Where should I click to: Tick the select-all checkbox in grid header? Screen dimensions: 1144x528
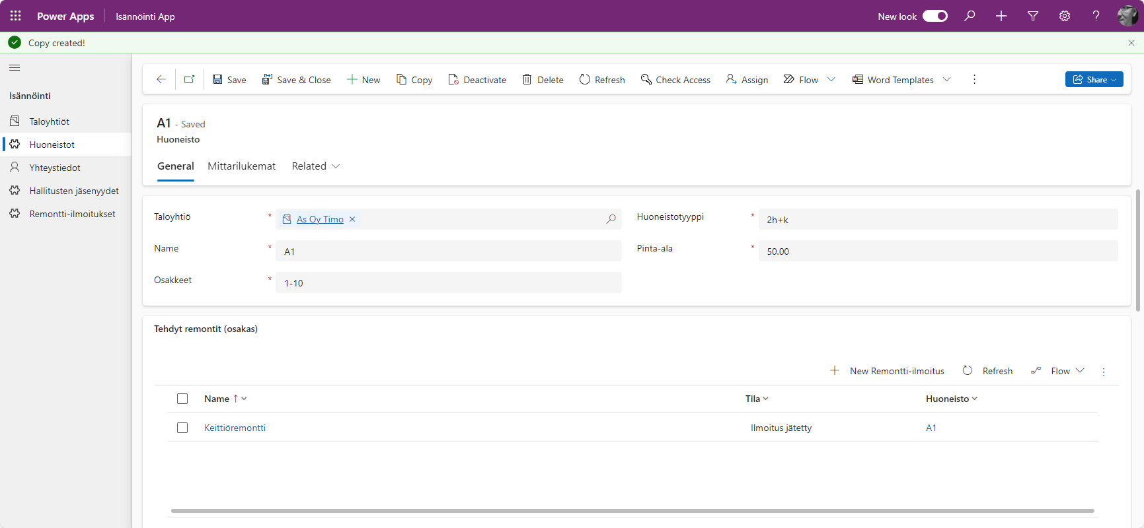[x=182, y=399]
